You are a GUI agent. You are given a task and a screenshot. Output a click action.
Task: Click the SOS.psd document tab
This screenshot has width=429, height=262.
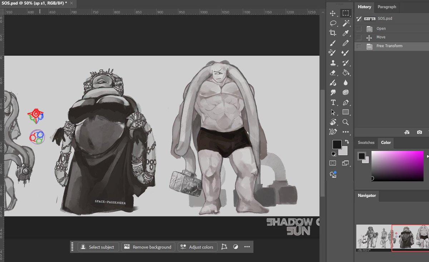coord(34,3)
